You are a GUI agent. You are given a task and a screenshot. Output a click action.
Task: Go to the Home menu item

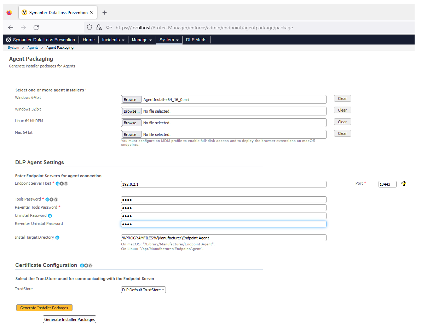[x=89, y=40]
